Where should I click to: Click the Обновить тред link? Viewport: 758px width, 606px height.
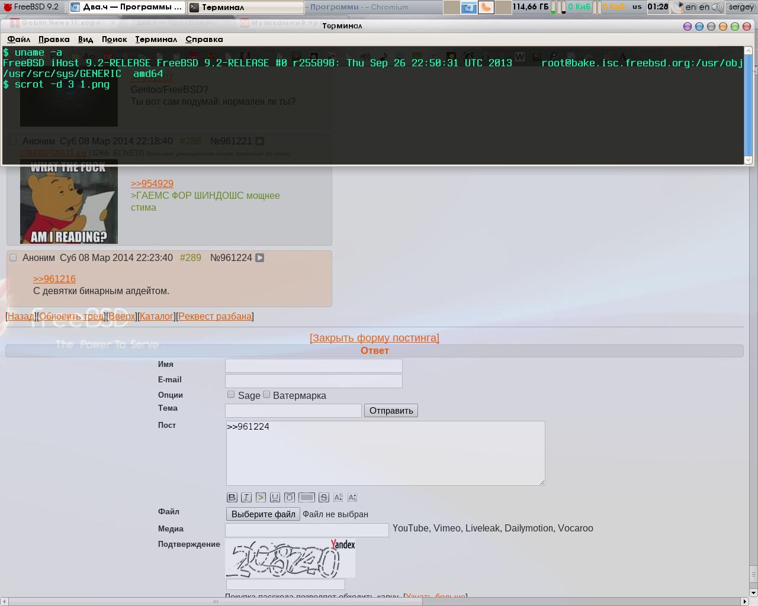pyautogui.click(x=72, y=317)
